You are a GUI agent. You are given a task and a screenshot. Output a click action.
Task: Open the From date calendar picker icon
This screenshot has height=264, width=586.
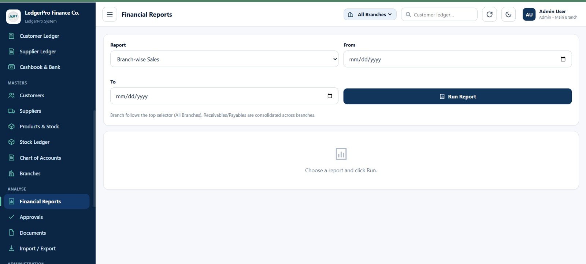(563, 59)
